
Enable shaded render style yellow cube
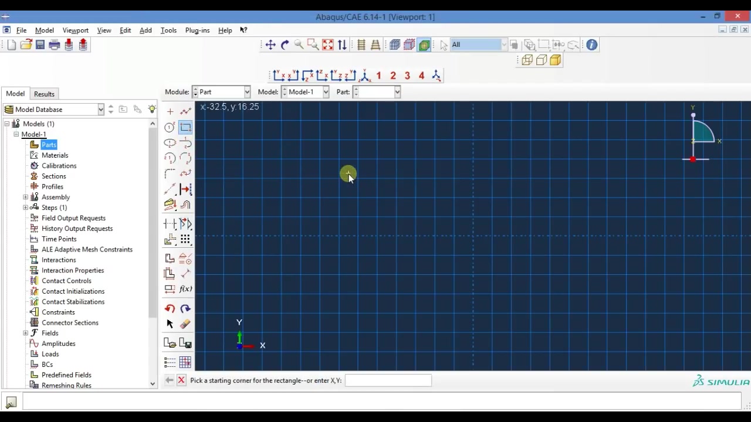[x=556, y=60]
